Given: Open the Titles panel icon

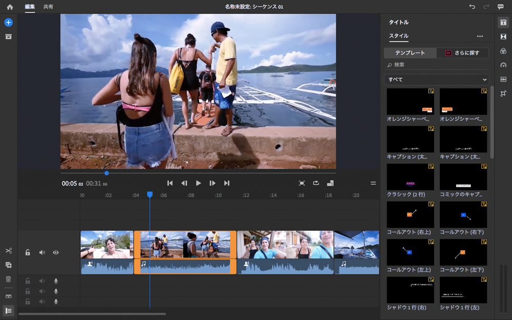Looking at the screenshot, I should click(x=503, y=23).
